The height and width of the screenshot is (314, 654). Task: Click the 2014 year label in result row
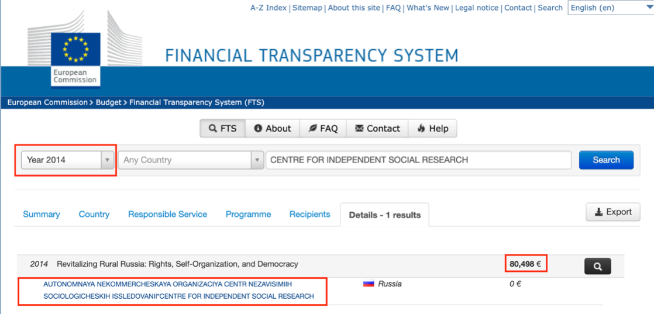[39, 264]
